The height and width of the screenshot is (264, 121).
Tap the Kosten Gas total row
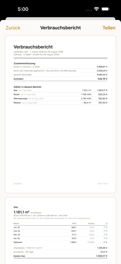pos(60,256)
